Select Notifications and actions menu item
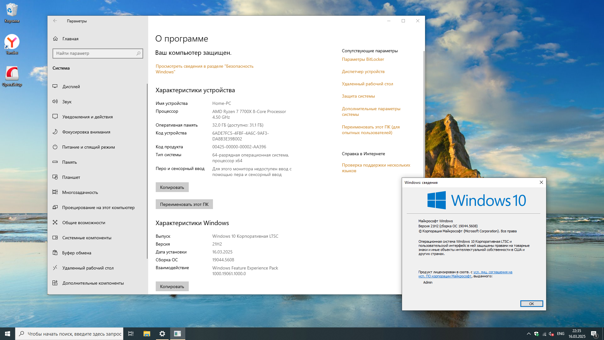 click(87, 117)
